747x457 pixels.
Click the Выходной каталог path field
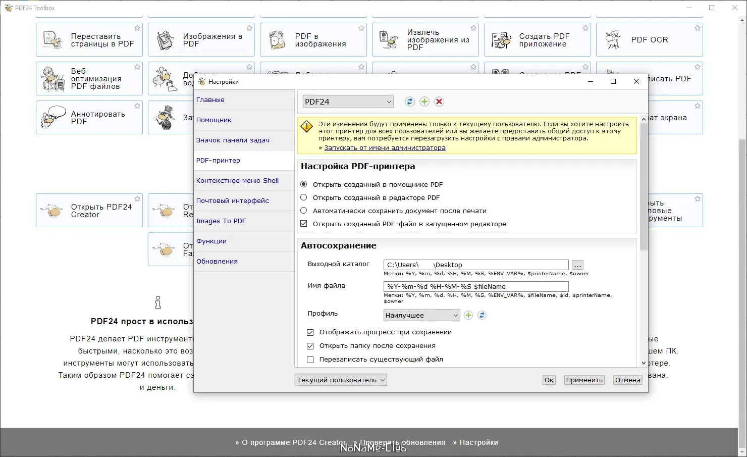click(476, 265)
